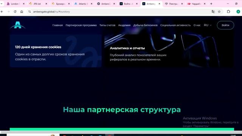Close the London tab
The image size is (242, 136).
click(23, 4)
